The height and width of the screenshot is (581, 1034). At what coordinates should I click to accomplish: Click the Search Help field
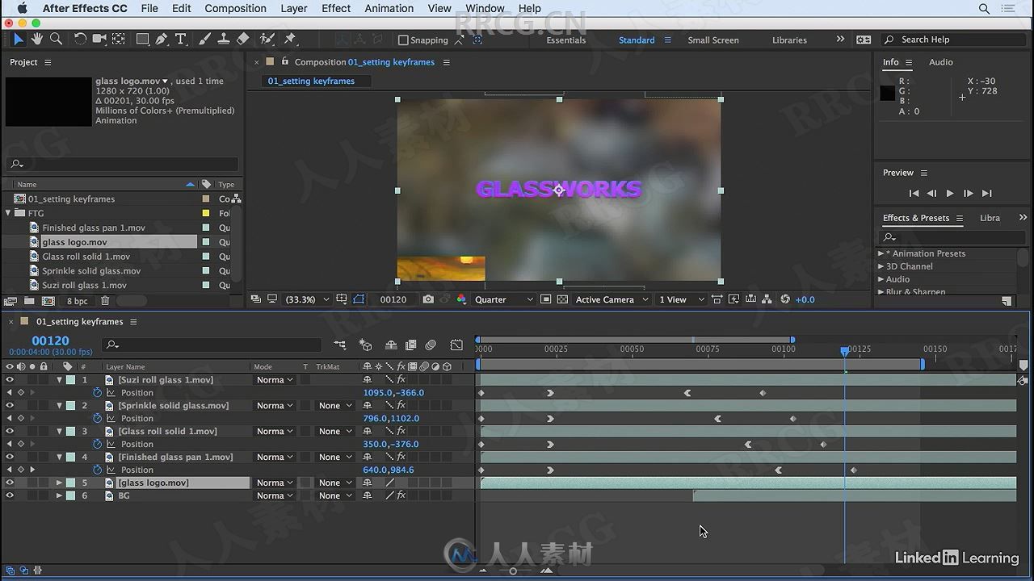pos(955,40)
